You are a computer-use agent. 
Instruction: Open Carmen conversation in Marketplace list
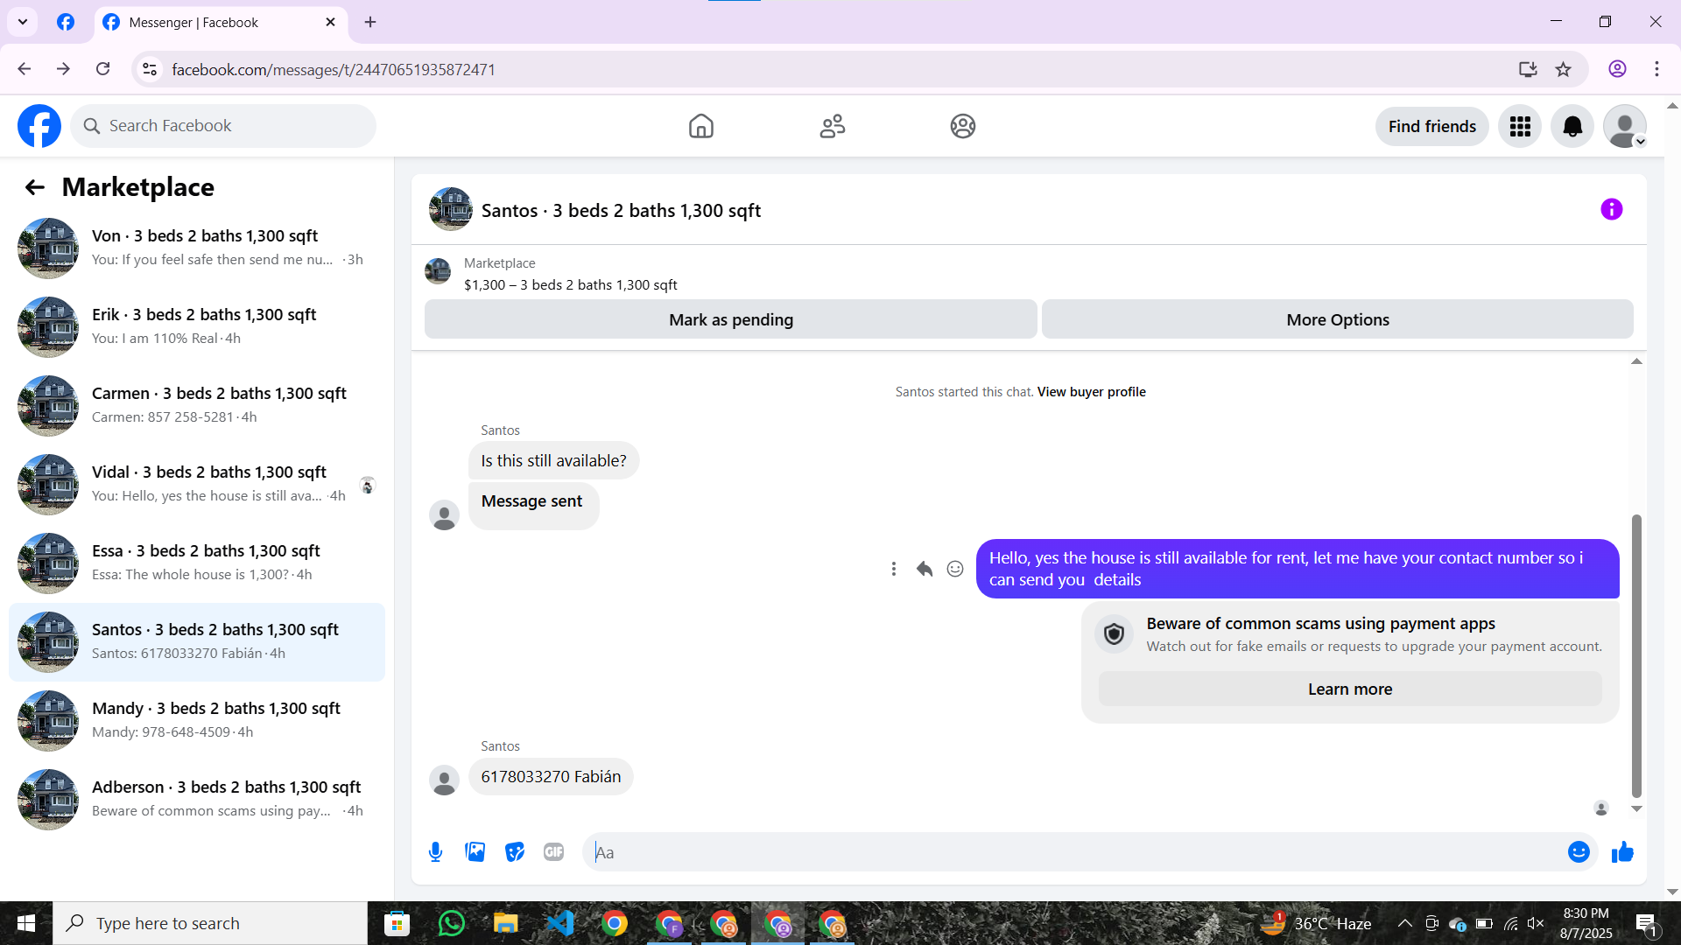197,406
